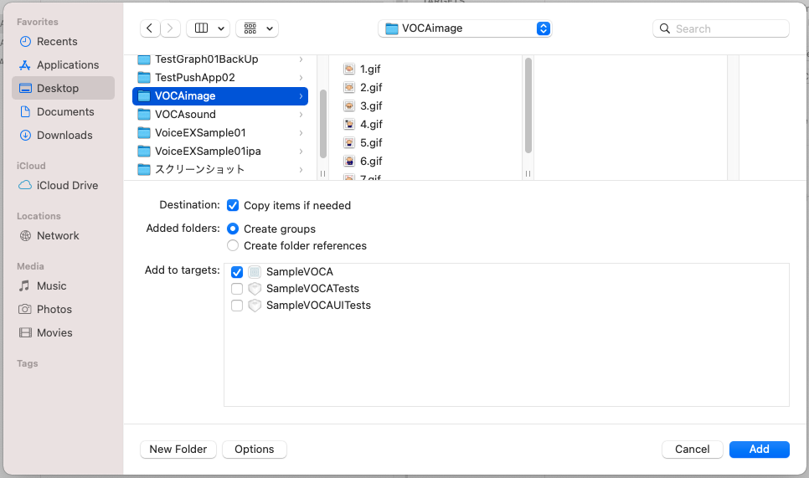Open iCloud Drive location
809x478 pixels.
67,185
